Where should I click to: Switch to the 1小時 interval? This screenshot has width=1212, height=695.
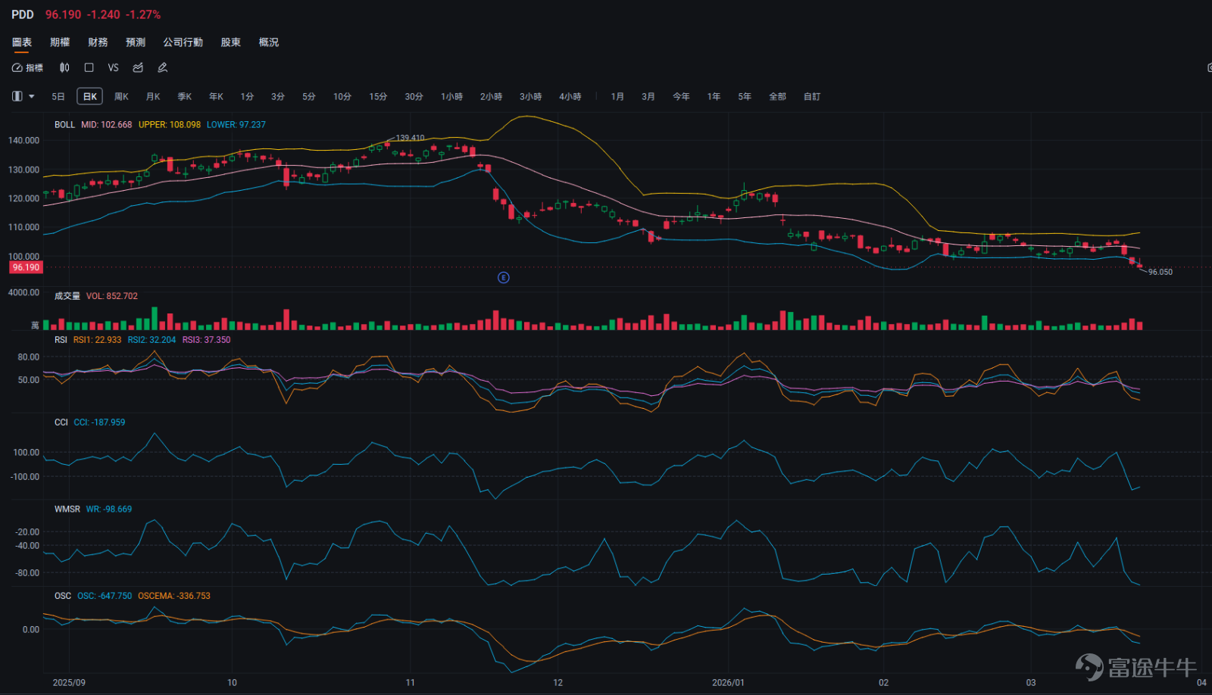[451, 97]
